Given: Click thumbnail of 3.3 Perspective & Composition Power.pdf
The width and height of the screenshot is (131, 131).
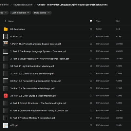Looking at the screenshot, I should pos(6,81).
